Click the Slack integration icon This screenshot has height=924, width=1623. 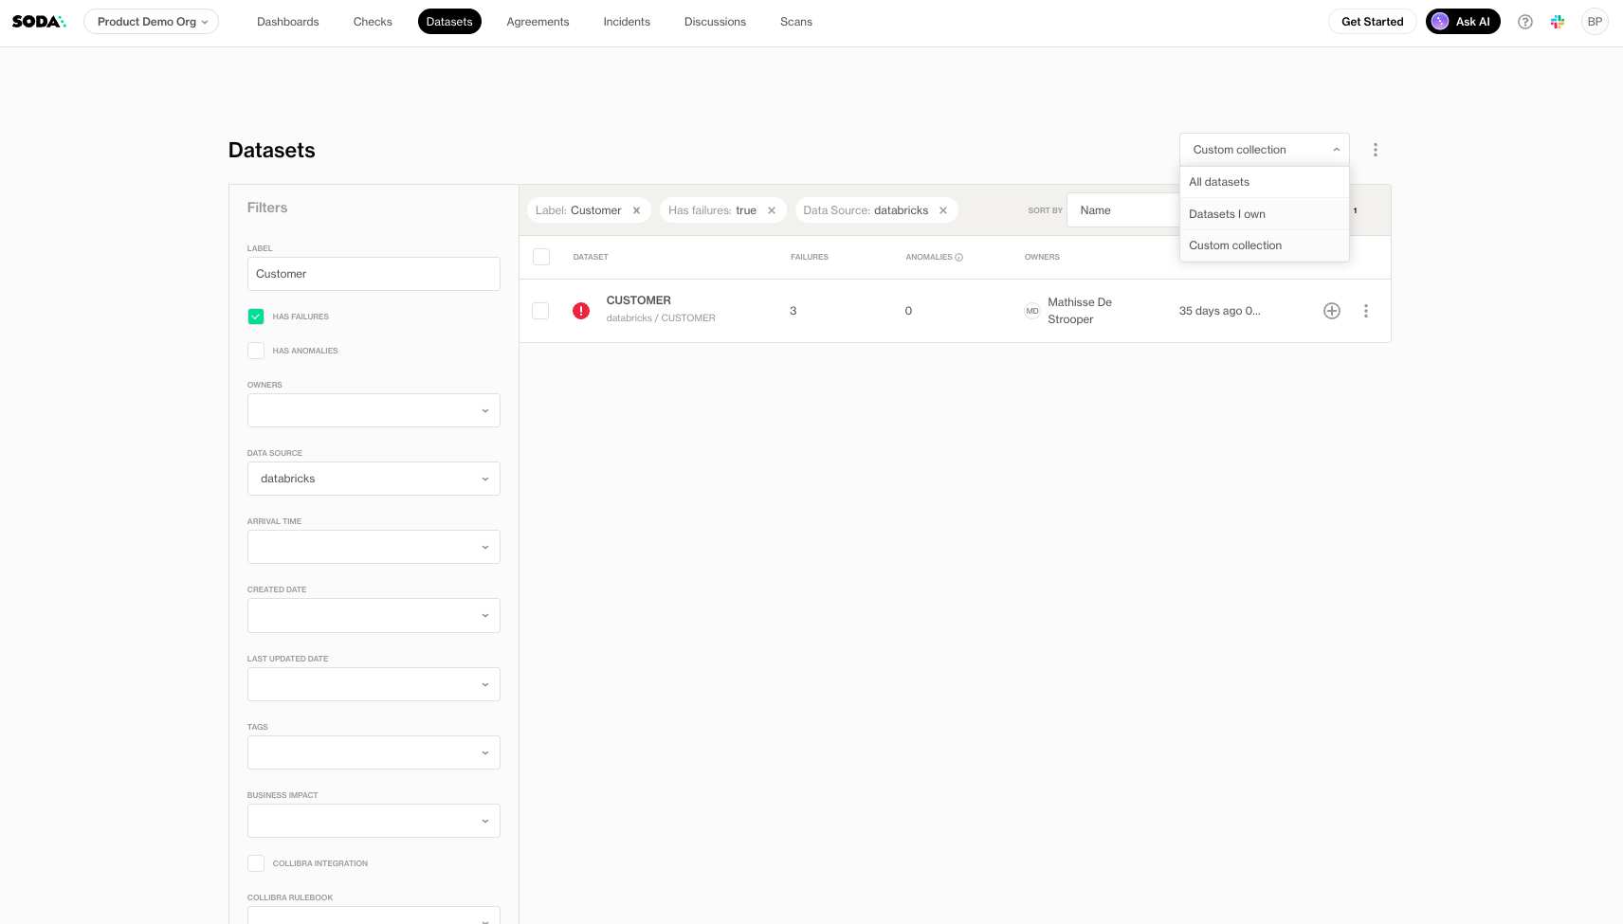coord(1558,22)
